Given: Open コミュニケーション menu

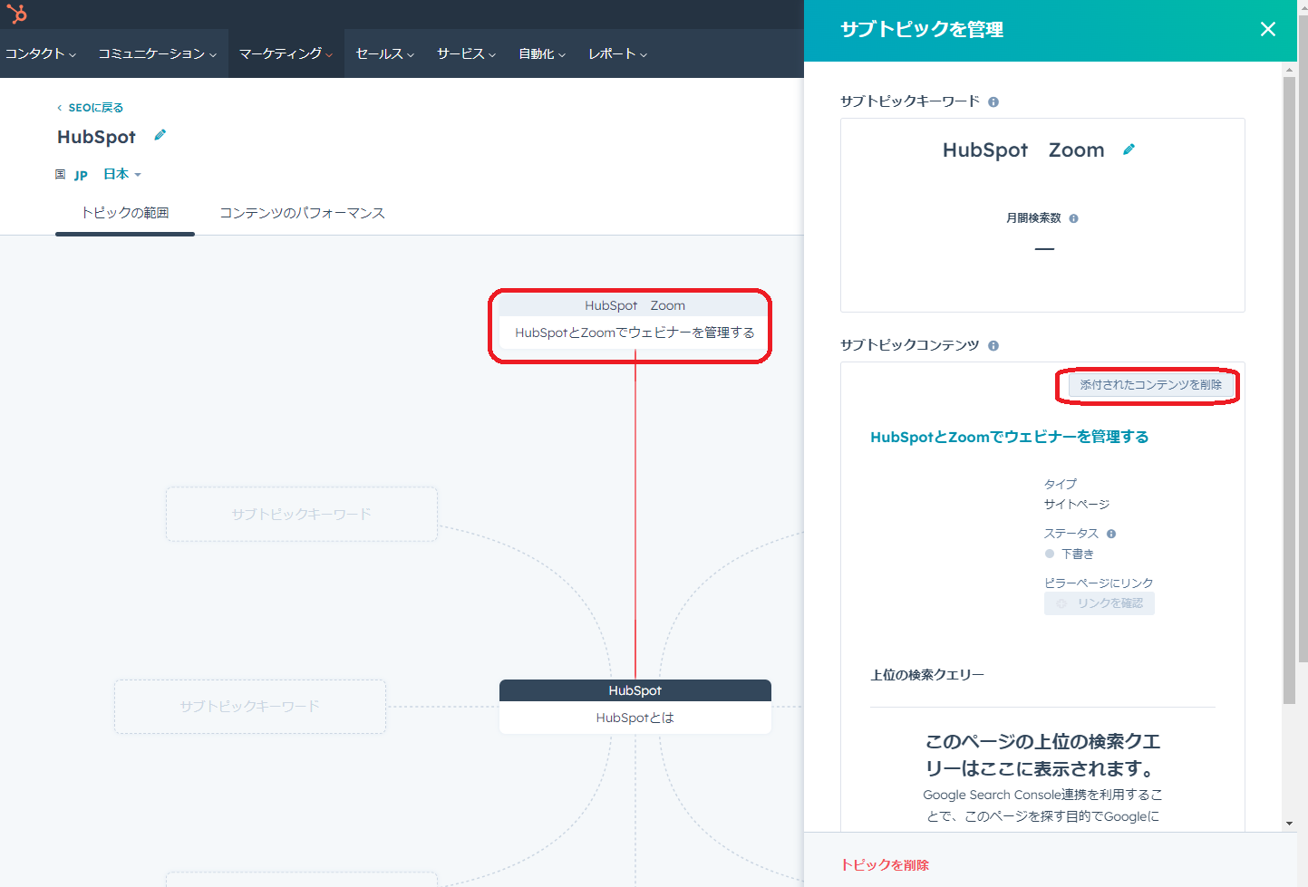Looking at the screenshot, I should pos(158,53).
